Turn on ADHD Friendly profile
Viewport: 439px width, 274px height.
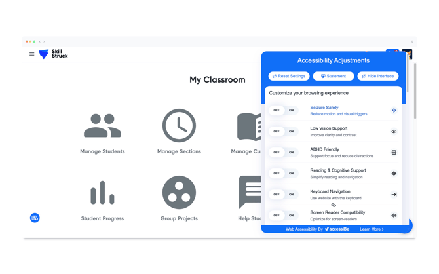click(291, 153)
